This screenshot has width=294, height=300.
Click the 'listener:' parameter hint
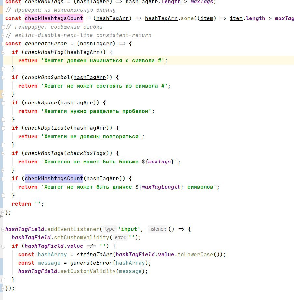157,229
